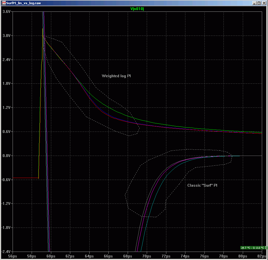Image resolution: width=268 pixels, height=260 pixels.
Task: Maximize the waveform plot window
Action: coord(259,3)
